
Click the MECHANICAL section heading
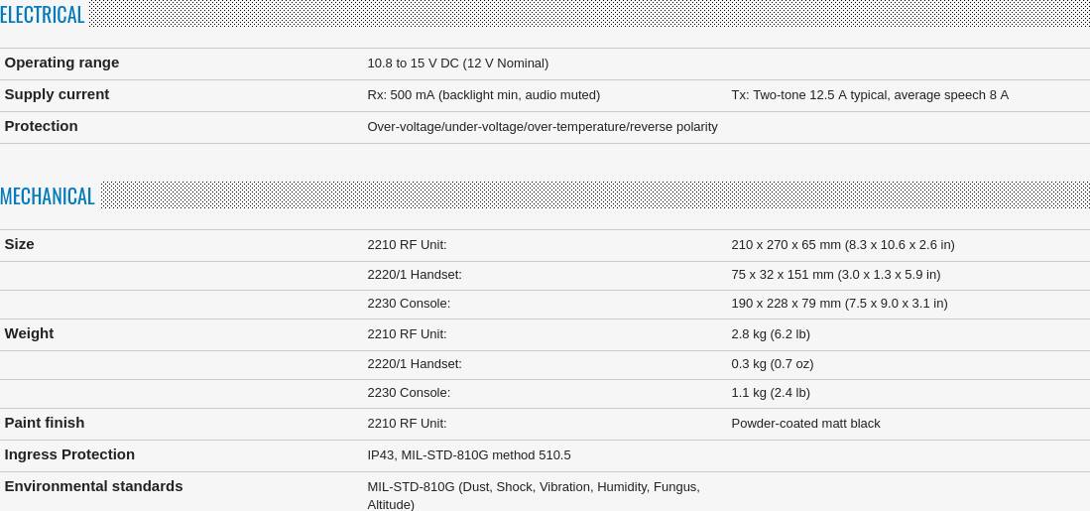48,196
